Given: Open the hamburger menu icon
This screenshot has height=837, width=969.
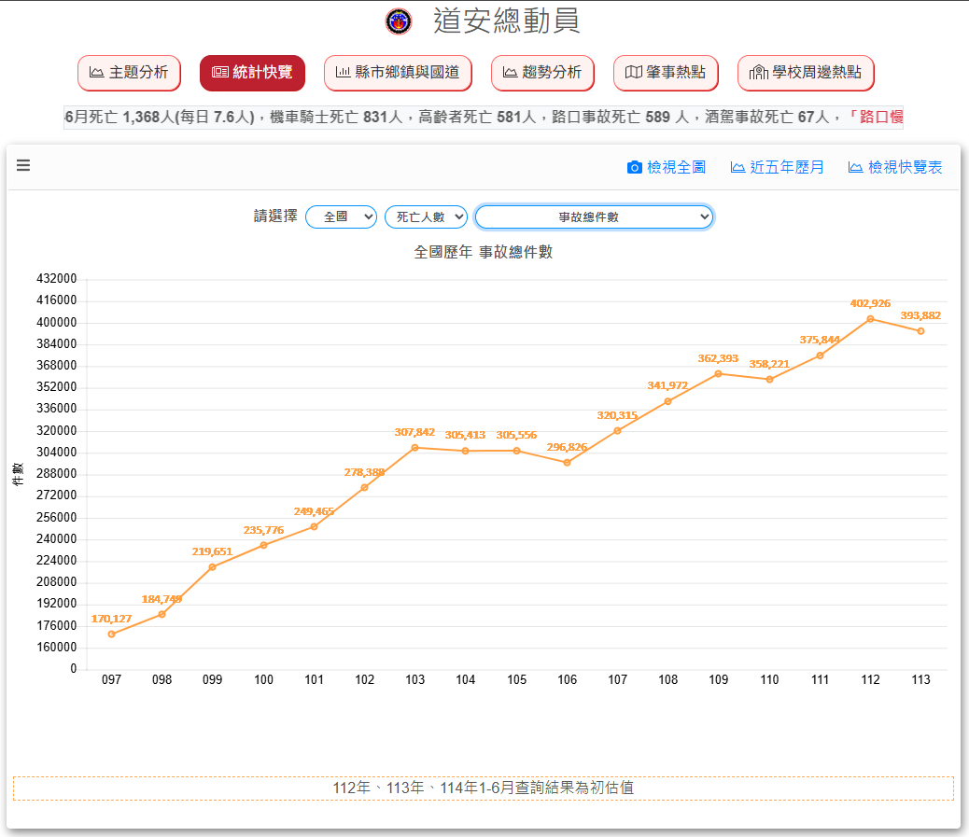Looking at the screenshot, I should coord(23,166).
